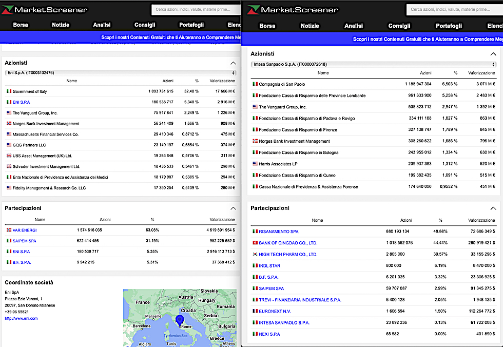Open the VAR ENERGI participation link
503x347 pixels.
(25, 230)
